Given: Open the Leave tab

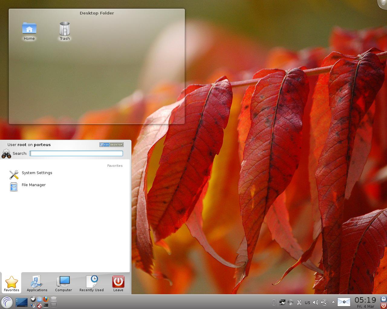Looking at the screenshot, I should (x=118, y=284).
